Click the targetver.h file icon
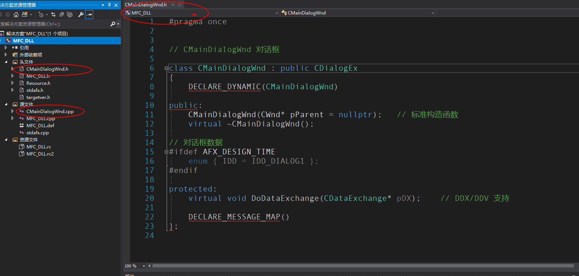Viewport: 579px width, 276px height. tap(22, 97)
